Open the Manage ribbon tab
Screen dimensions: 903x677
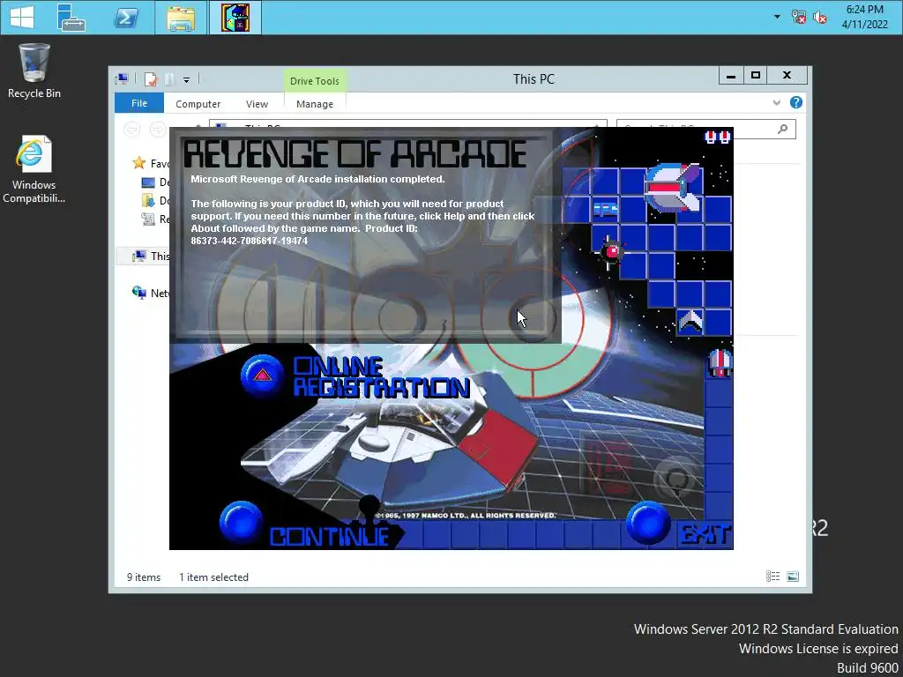pyautogui.click(x=315, y=104)
